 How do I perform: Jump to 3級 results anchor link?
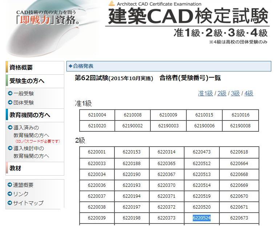235,93
